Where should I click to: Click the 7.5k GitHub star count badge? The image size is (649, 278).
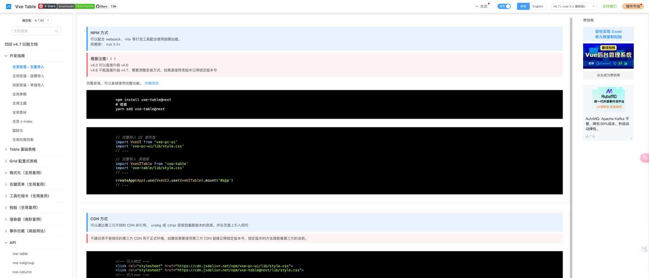(x=114, y=7)
